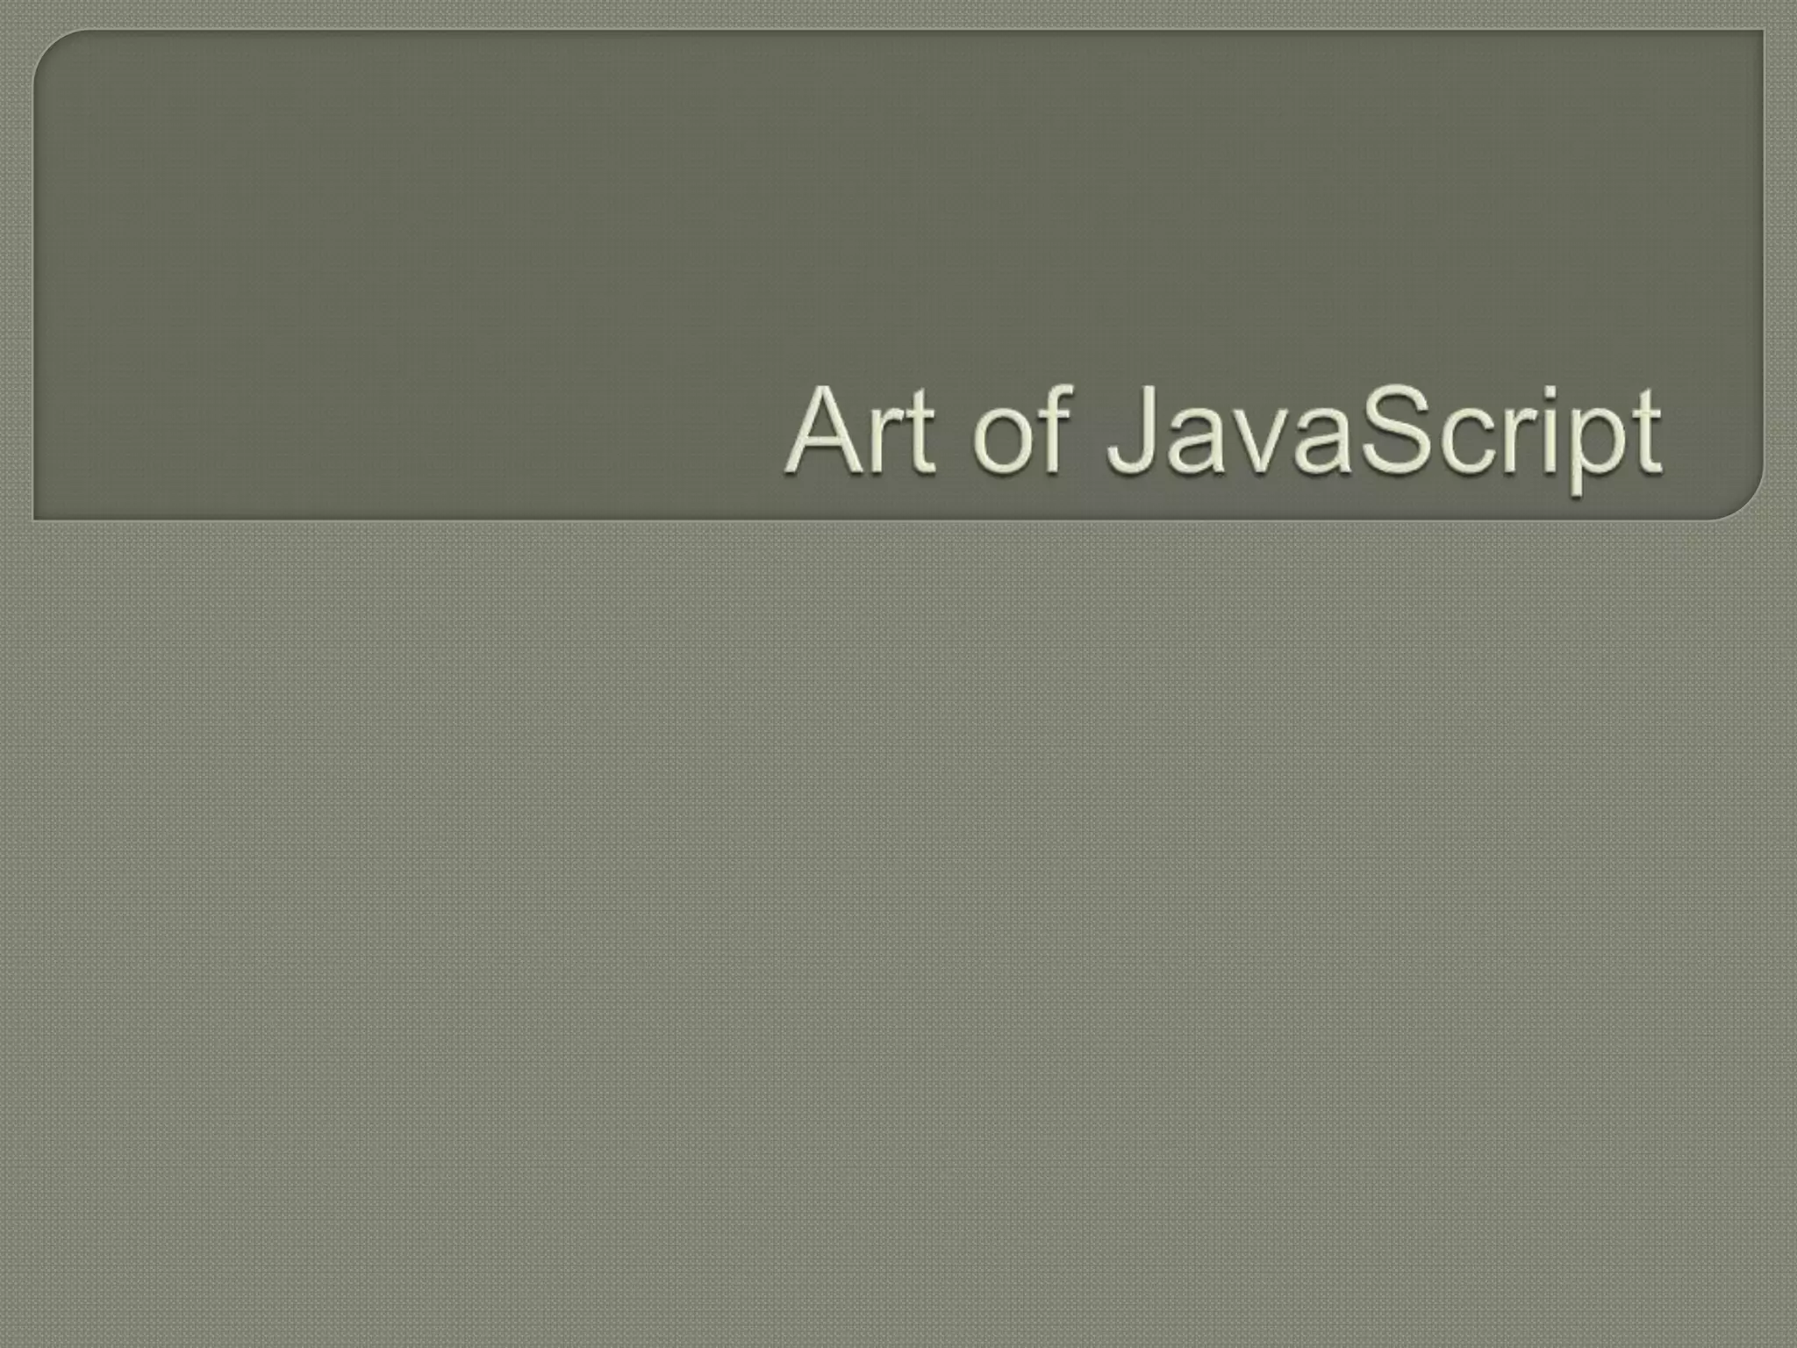
Task: Click the word "of" in the title
Action: [1023, 430]
